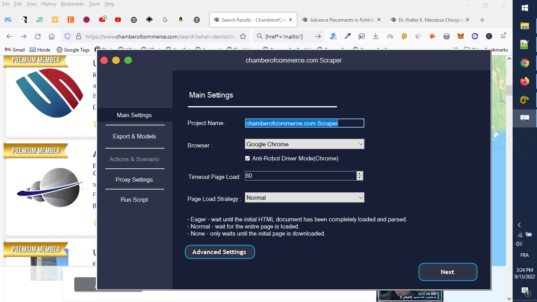537x302 pixels.
Task: Open a new Firefox tab
Action: pyautogui.click(x=482, y=20)
